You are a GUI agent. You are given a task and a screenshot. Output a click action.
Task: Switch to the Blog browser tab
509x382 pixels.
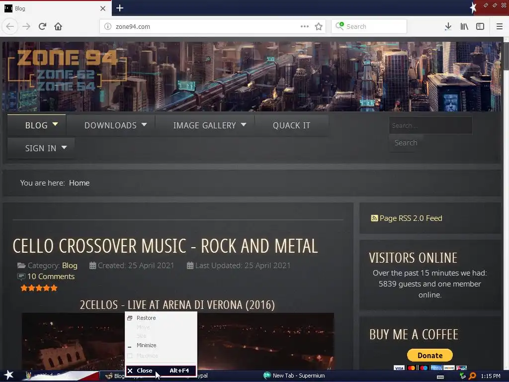click(56, 8)
